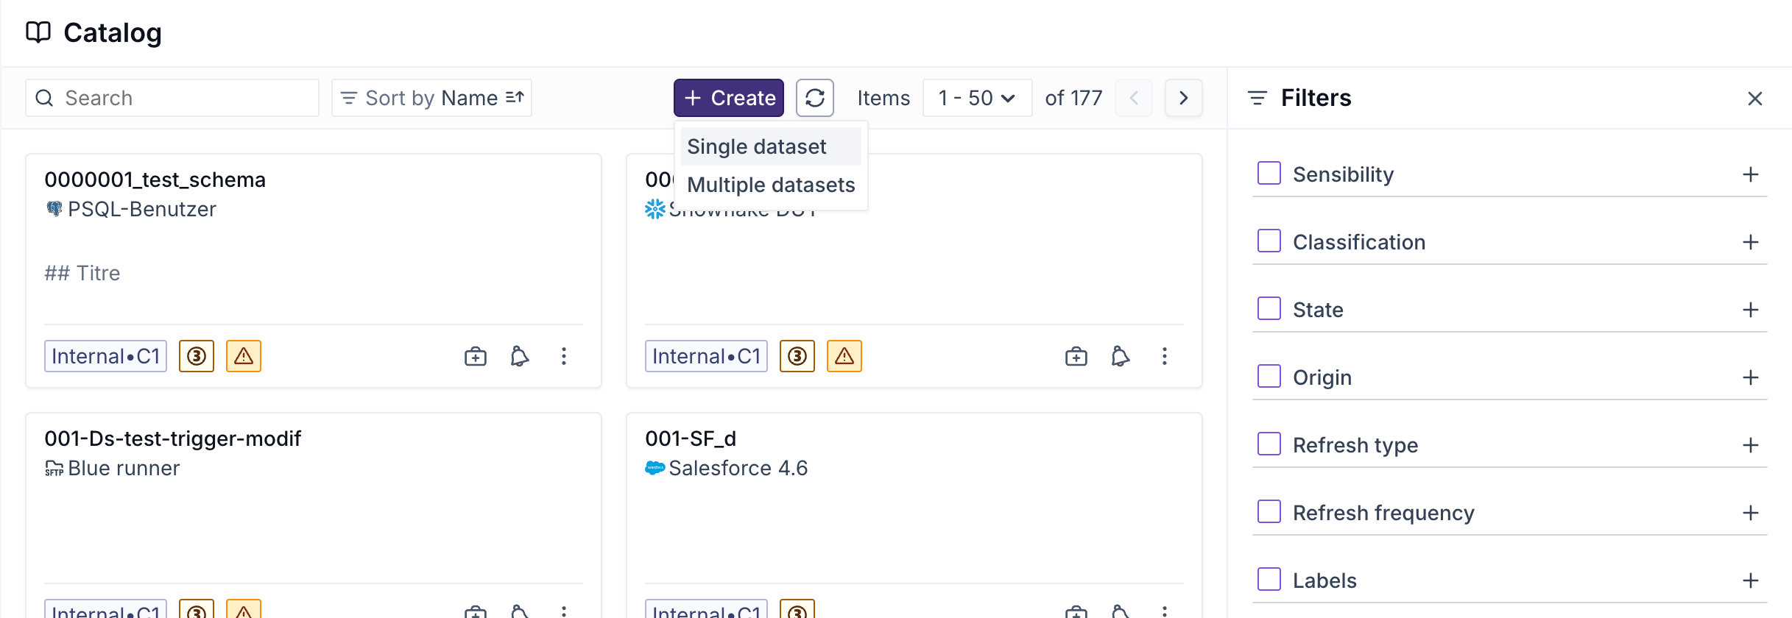Expand the Refresh frequency filter section
This screenshot has height=618, width=1792.
click(x=1751, y=513)
